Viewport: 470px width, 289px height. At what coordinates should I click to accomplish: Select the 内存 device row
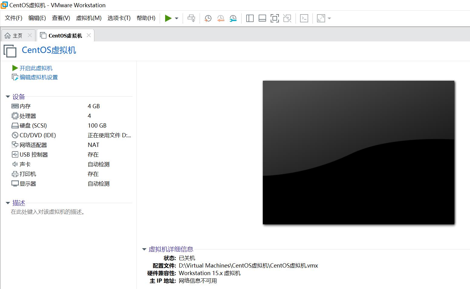71,106
